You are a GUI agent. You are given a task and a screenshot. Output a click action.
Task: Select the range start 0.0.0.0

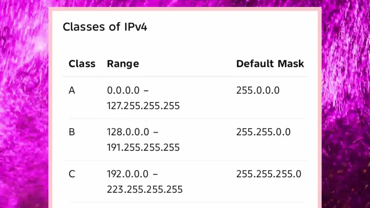pos(123,90)
